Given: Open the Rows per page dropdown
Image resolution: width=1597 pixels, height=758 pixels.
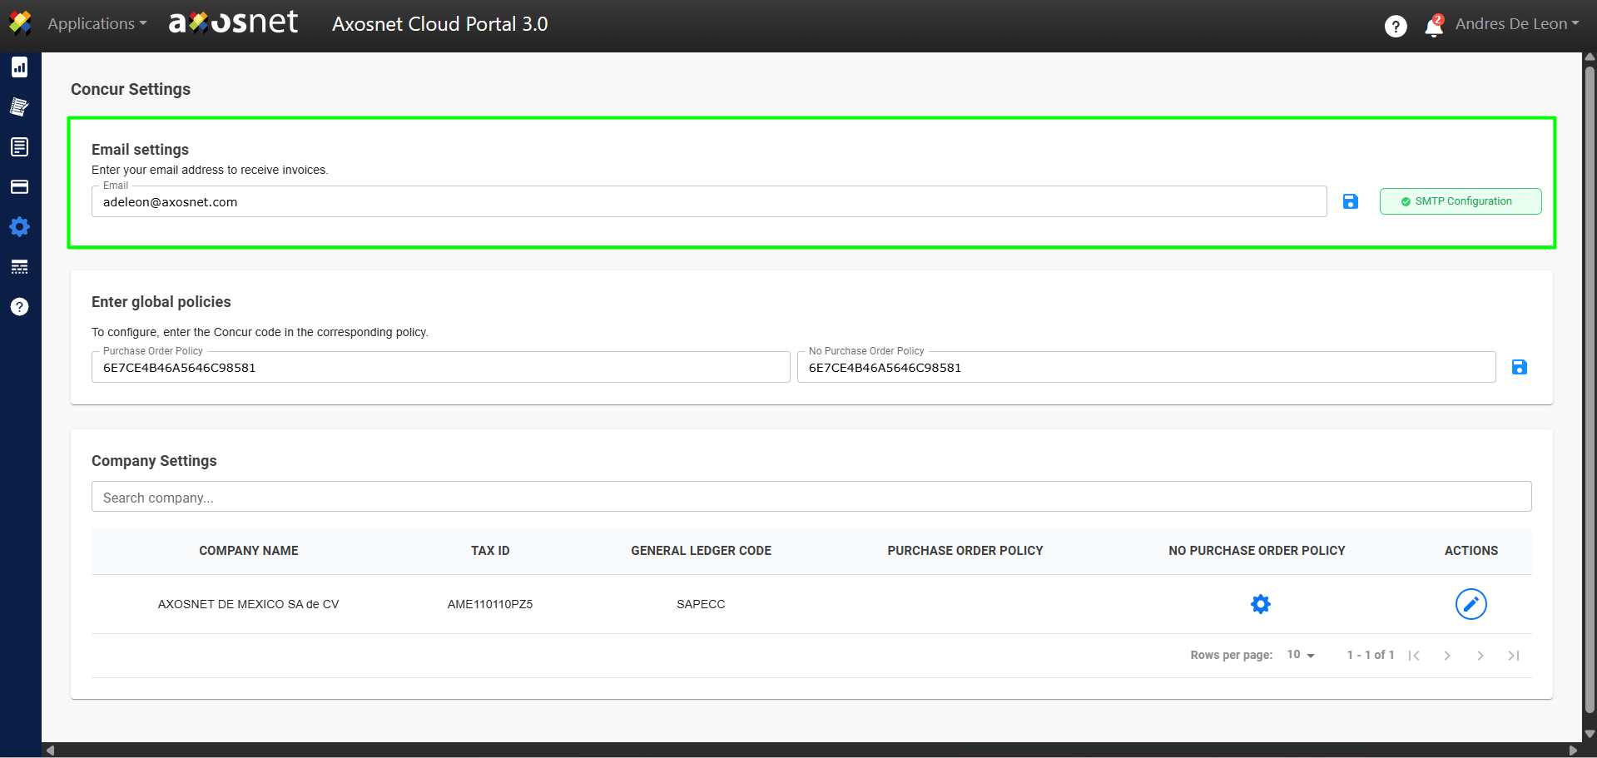Looking at the screenshot, I should pyautogui.click(x=1301, y=655).
